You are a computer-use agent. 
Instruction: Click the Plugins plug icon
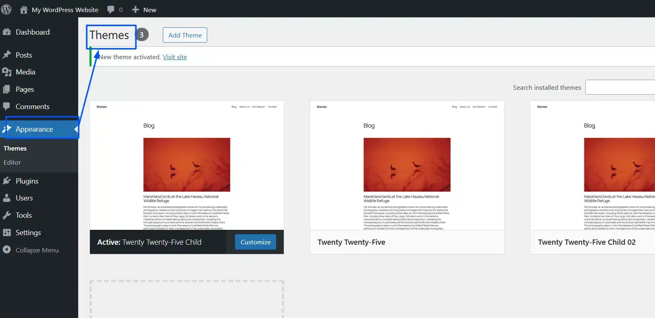point(6,181)
